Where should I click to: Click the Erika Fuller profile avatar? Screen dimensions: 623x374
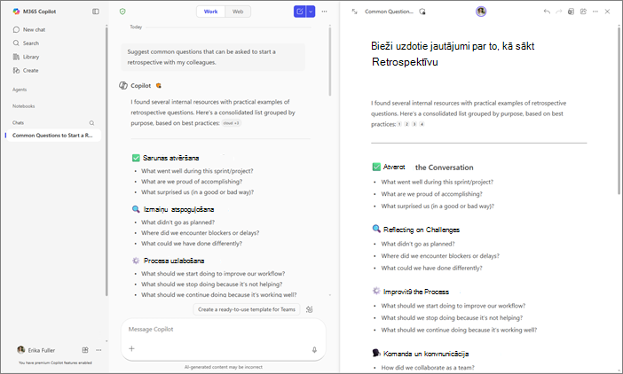click(21, 350)
